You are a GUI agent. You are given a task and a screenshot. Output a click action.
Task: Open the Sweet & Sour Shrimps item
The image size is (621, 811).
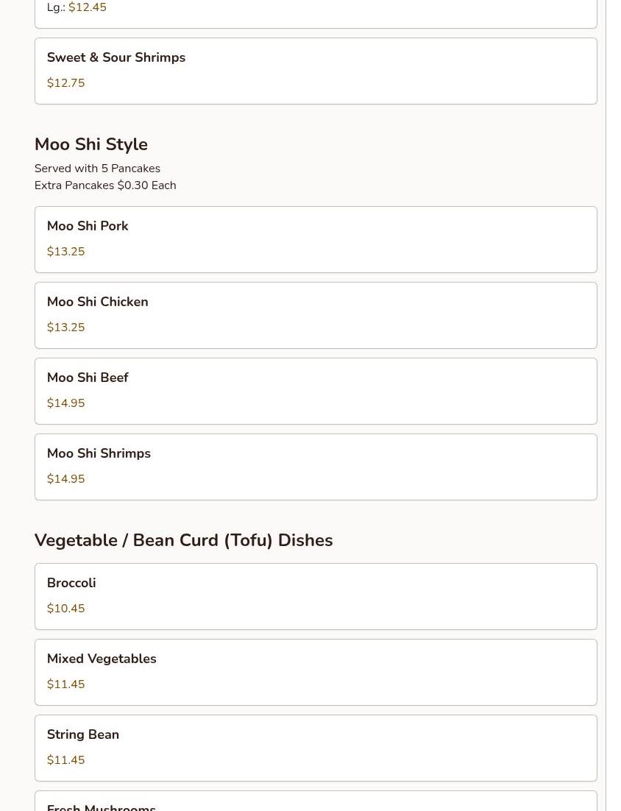coord(315,71)
